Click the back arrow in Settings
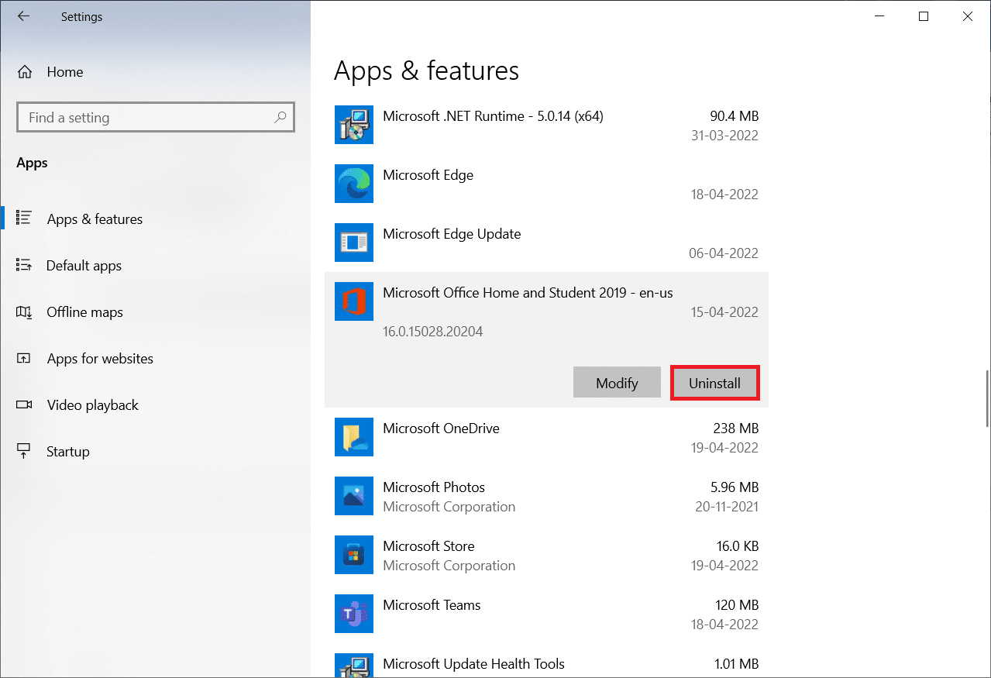 tap(23, 16)
